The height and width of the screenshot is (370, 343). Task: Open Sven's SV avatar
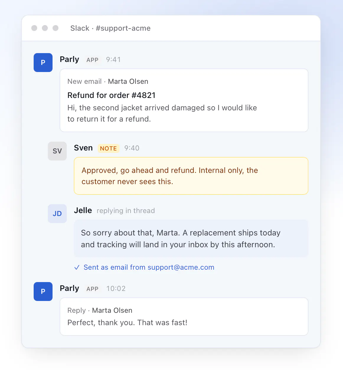click(x=57, y=151)
